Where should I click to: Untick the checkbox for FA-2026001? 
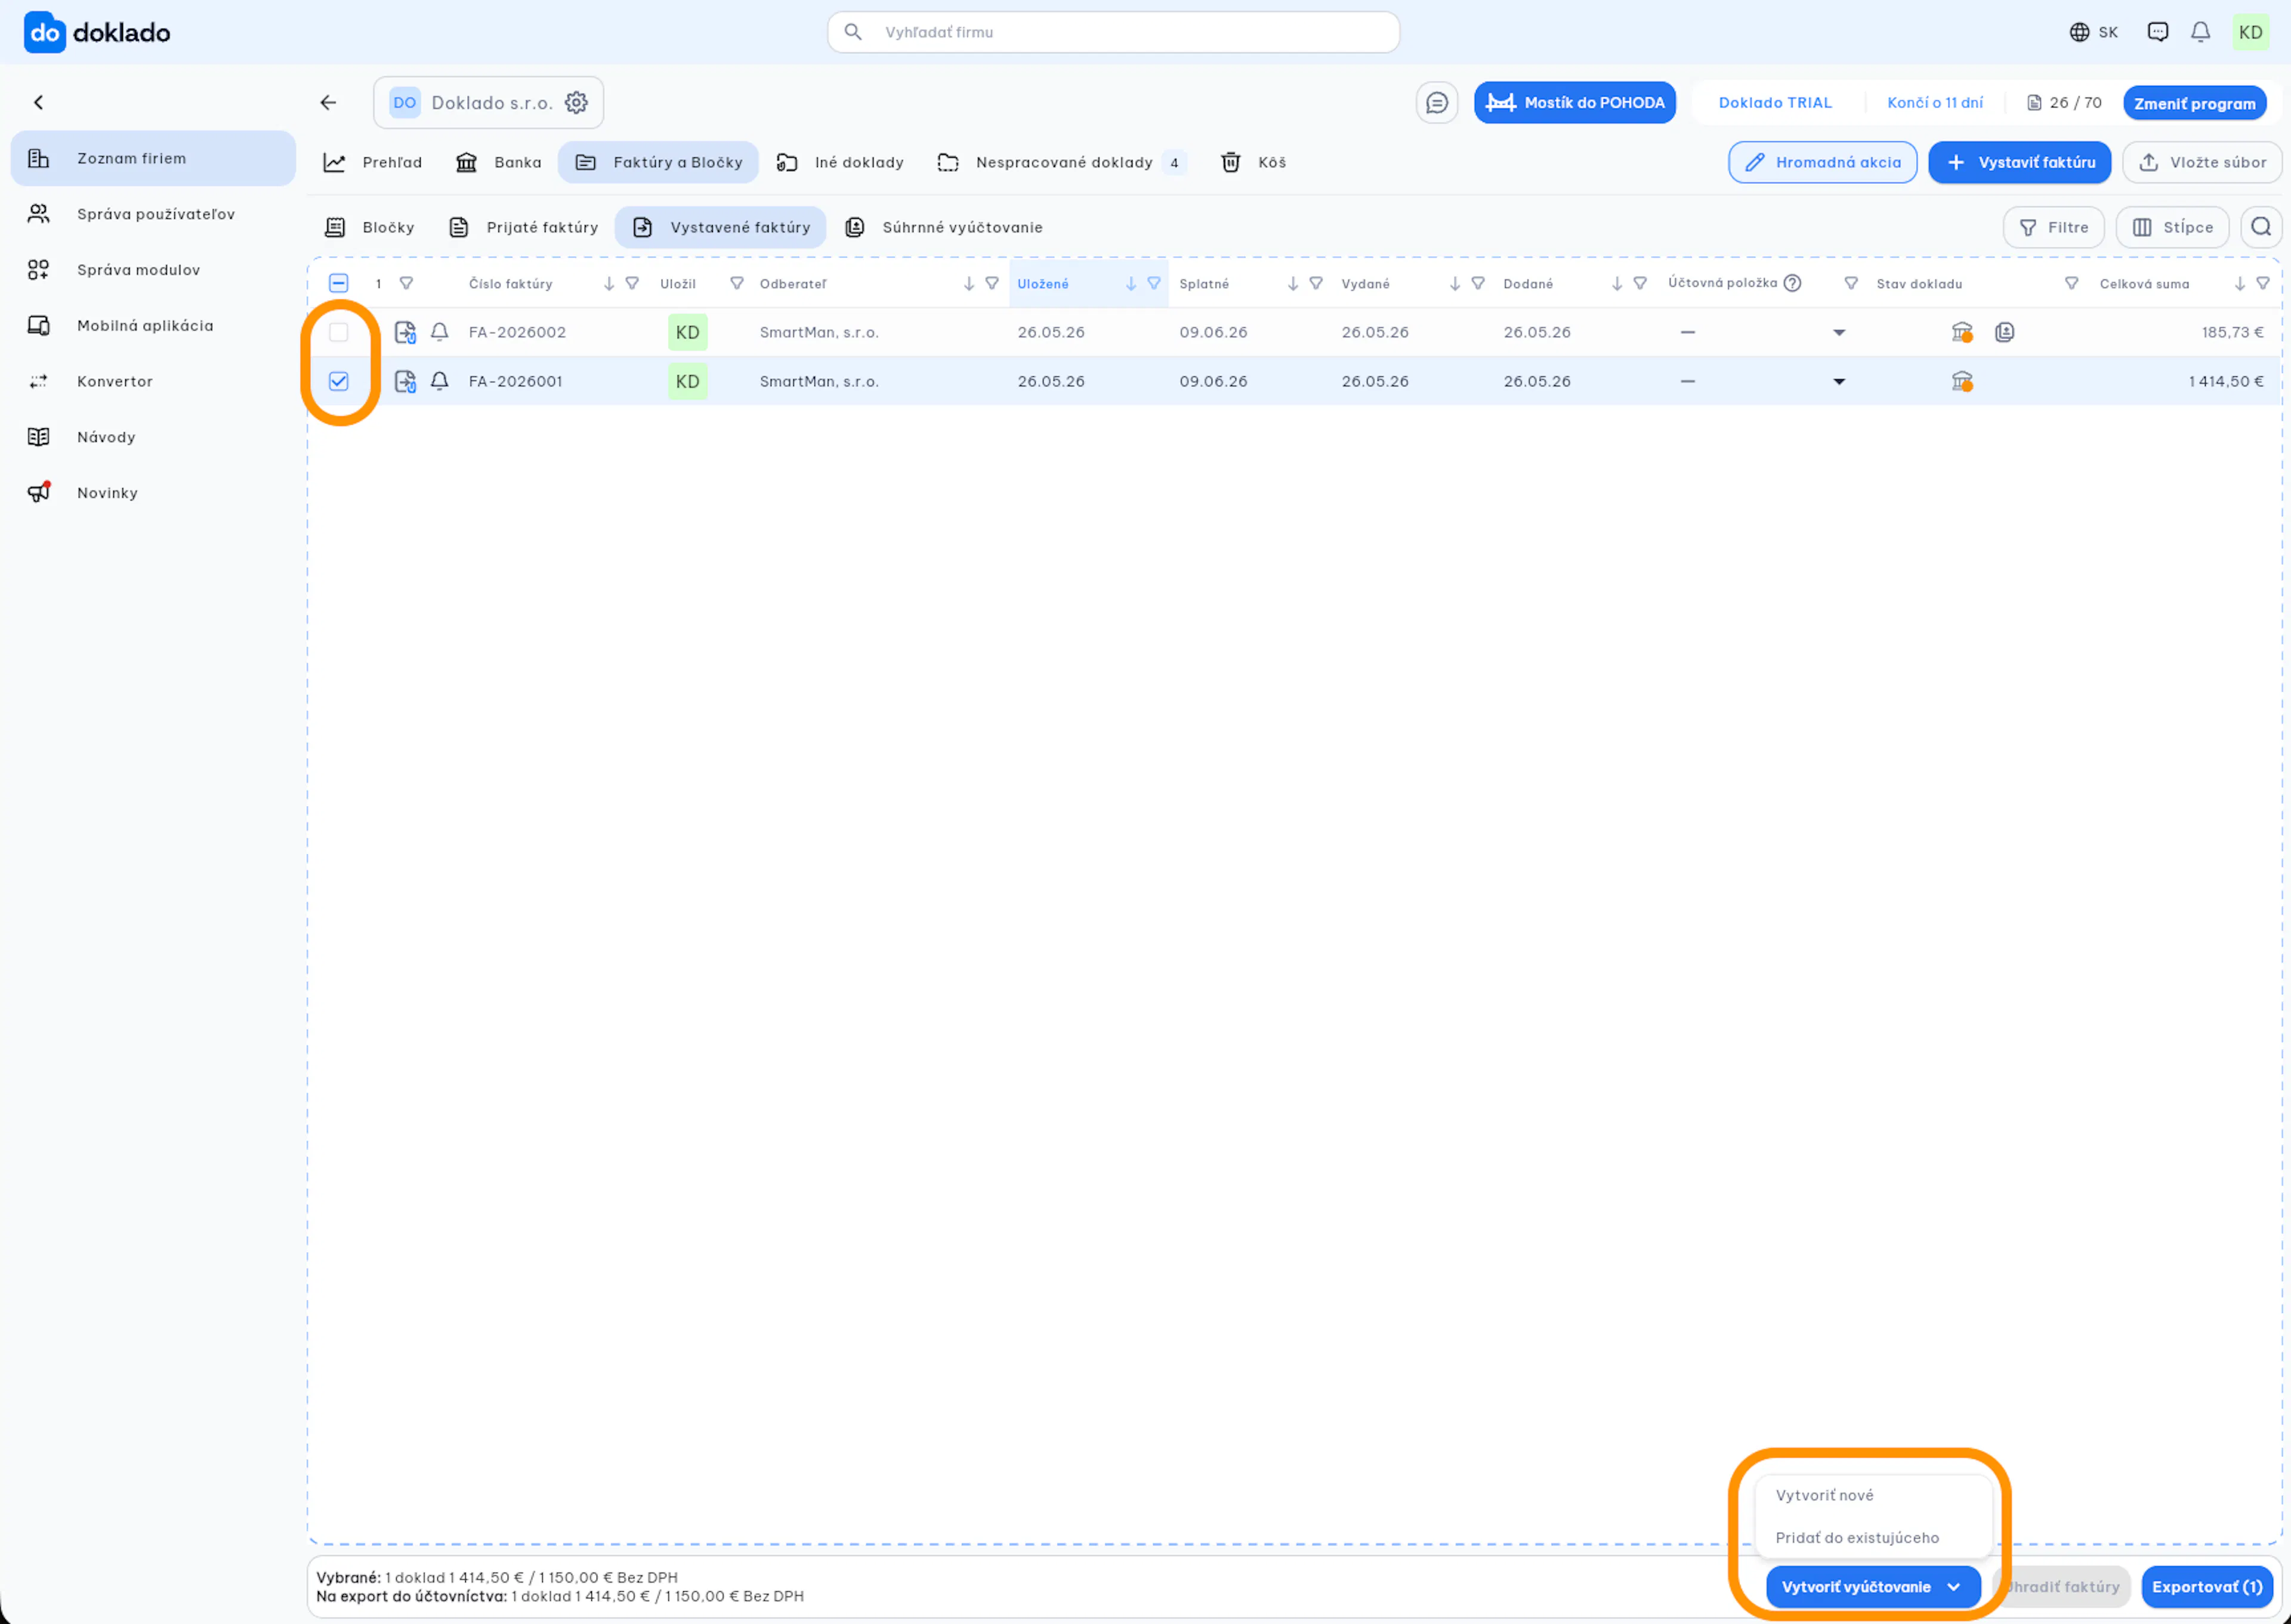click(x=338, y=381)
